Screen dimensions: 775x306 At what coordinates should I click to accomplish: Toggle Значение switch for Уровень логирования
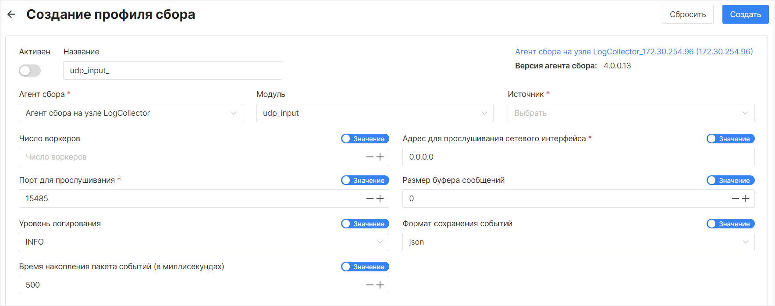[365, 224]
